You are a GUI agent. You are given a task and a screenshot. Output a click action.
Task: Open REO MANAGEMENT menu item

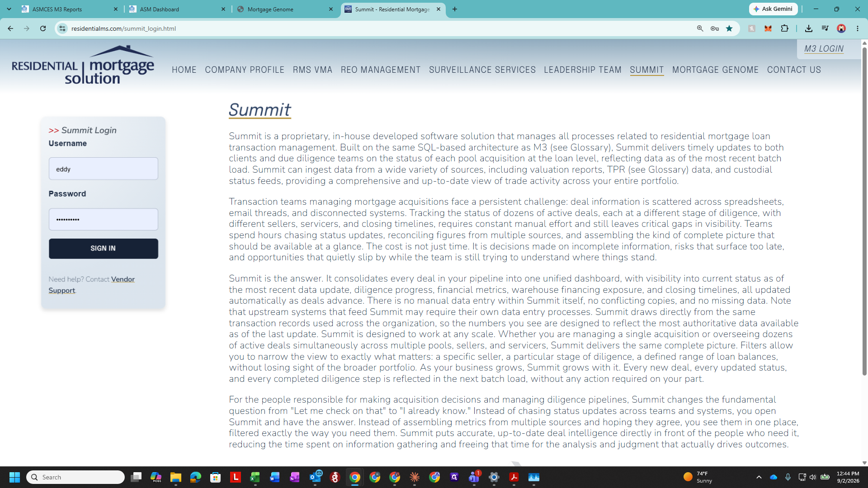point(381,70)
